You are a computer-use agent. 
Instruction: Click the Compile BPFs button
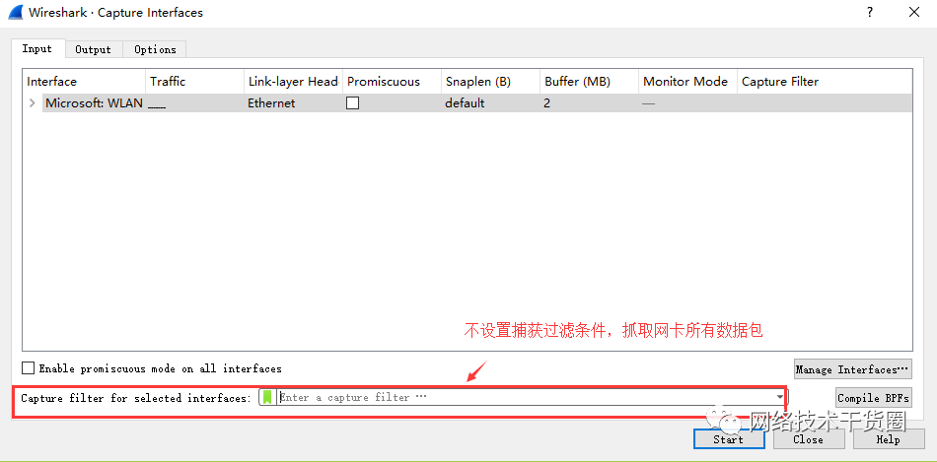[x=874, y=398]
